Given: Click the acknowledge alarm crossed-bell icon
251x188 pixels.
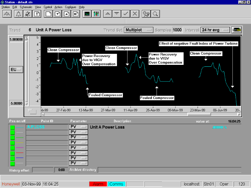Looking at the screenshot, I should tap(28, 14).
